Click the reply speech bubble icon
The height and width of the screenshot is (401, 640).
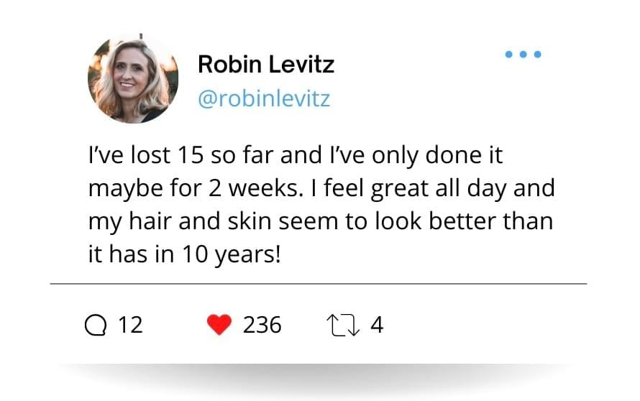click(96, 325)
